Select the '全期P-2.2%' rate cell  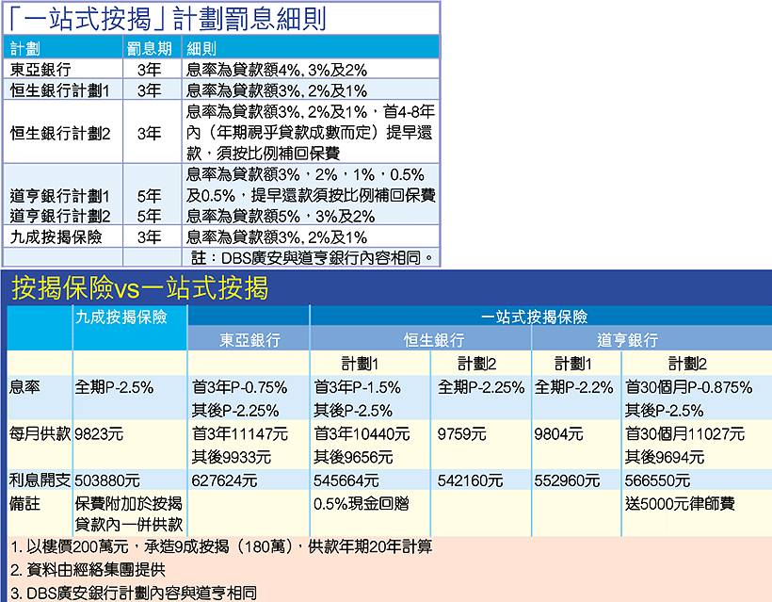574,387
